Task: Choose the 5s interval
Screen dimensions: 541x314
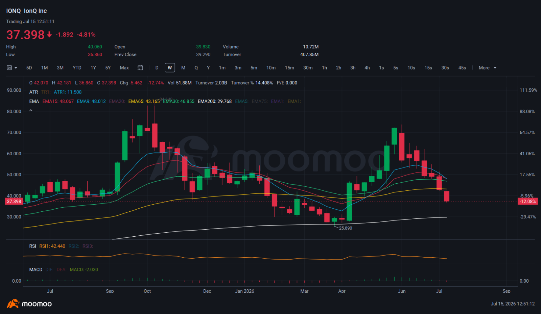Action: tap(396, 68)
